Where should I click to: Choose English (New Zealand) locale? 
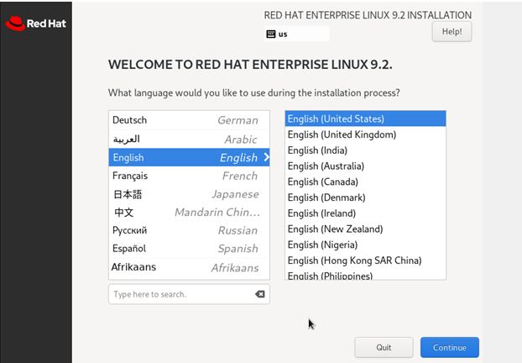(x=365, y=229)
